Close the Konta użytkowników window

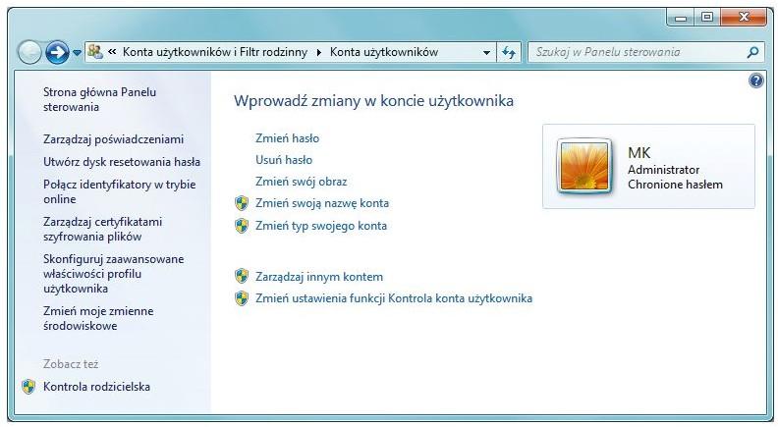[744, 18]
